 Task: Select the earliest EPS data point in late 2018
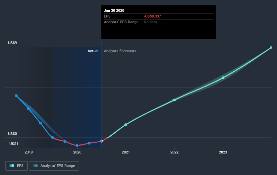click(x=16, y=96)
